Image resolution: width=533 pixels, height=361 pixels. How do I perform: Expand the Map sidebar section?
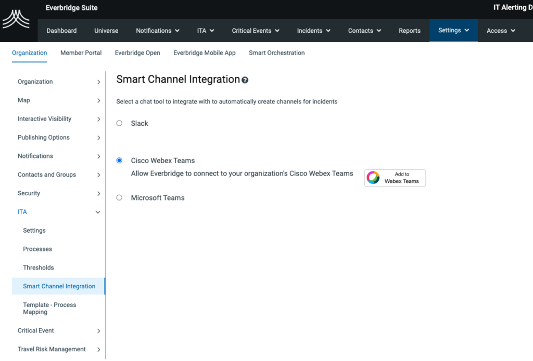pyautogui.click(x=59, y=100)
